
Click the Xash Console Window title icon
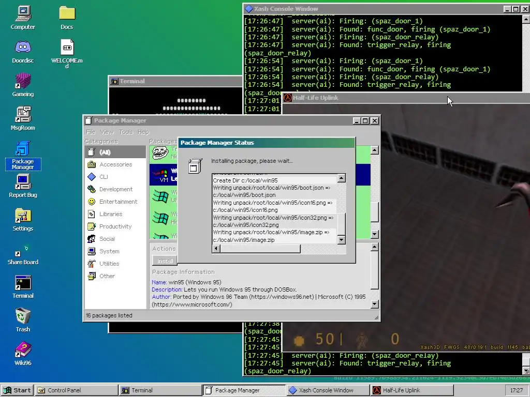[x=249, y=9]
